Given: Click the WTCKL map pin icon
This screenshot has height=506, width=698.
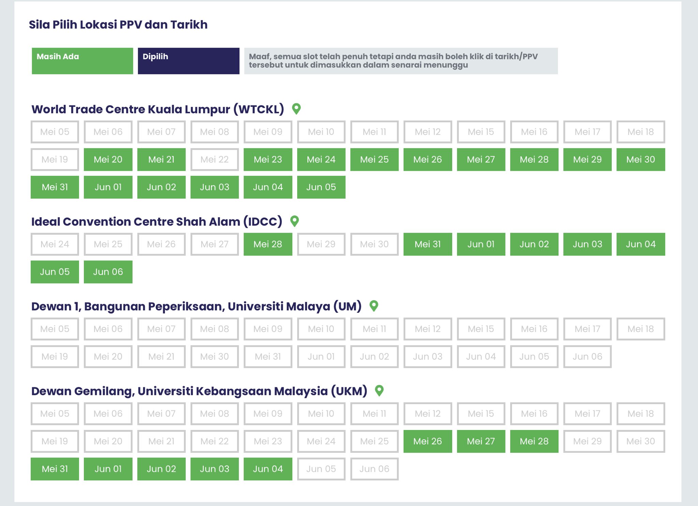Looking at the screenshot, I should click(x=296, y=109).
